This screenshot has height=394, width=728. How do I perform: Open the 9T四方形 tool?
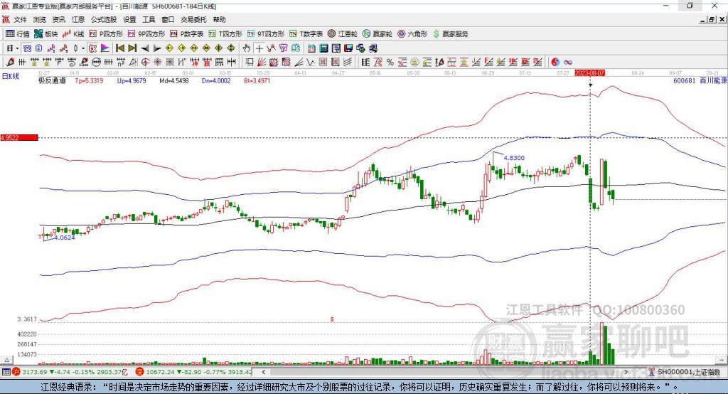[266, 34]
